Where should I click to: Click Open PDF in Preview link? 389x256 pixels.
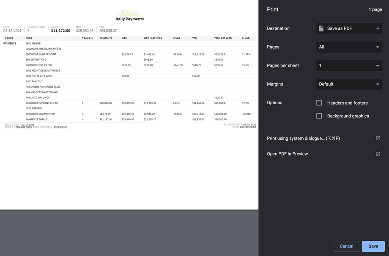pyautogui.click(x=287, y=154)
